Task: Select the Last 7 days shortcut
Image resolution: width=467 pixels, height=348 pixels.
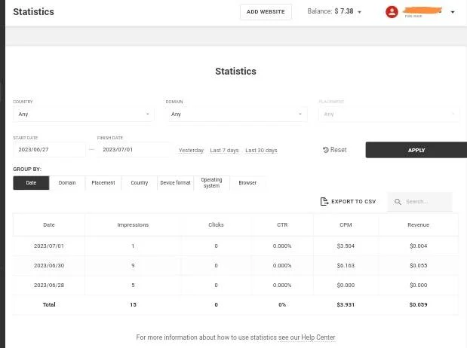Action: [224, 151]
